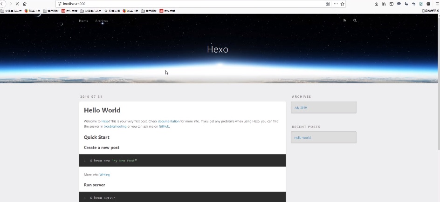Open the page actions three-dot menu
This screenshot has height=202, width=440.
pyautogui.click(x=336, y=4)
